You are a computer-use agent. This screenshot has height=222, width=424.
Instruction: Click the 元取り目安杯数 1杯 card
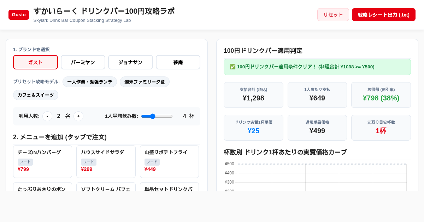click(x=381, y=128)
